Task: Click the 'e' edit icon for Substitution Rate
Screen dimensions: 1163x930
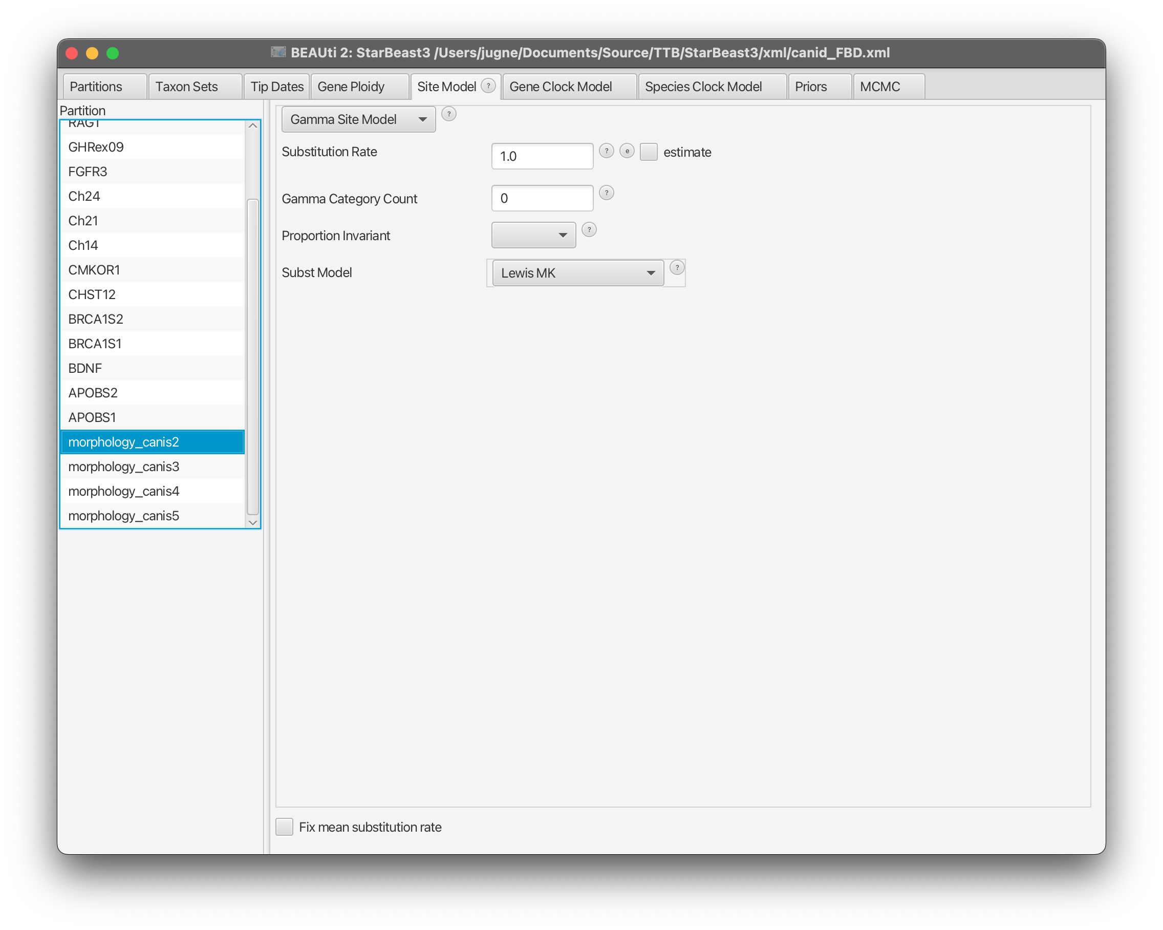Action: pyautogui.click(x=627, y=151)
